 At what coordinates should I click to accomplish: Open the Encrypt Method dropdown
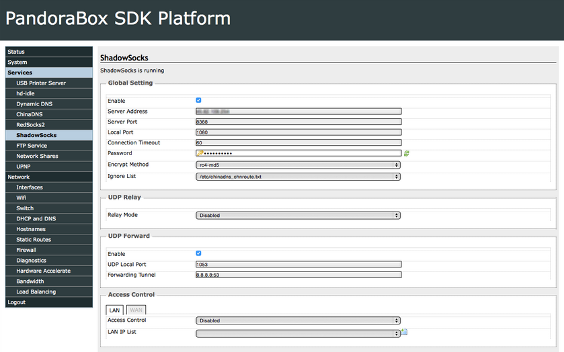(298, 165)
